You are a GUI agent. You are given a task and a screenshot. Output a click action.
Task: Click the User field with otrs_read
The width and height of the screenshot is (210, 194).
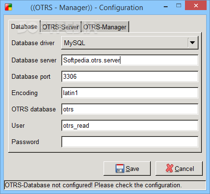pyautogui.click(x=130, y=125)
